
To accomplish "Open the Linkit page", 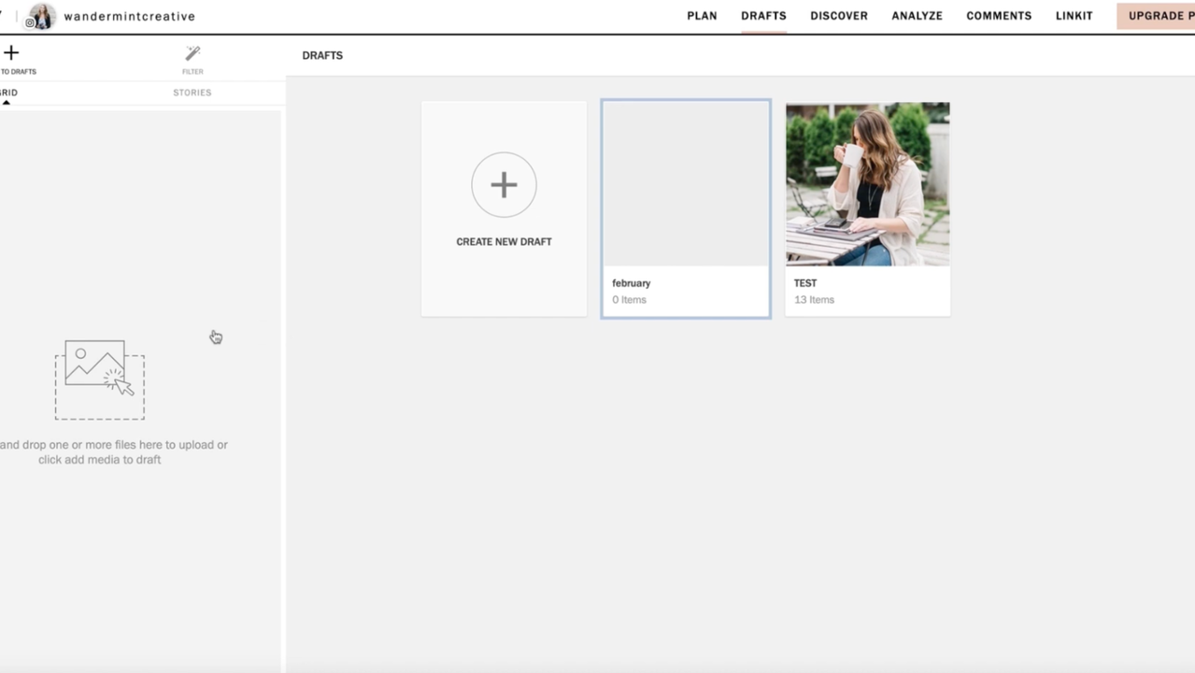I will click(1074, 16).
